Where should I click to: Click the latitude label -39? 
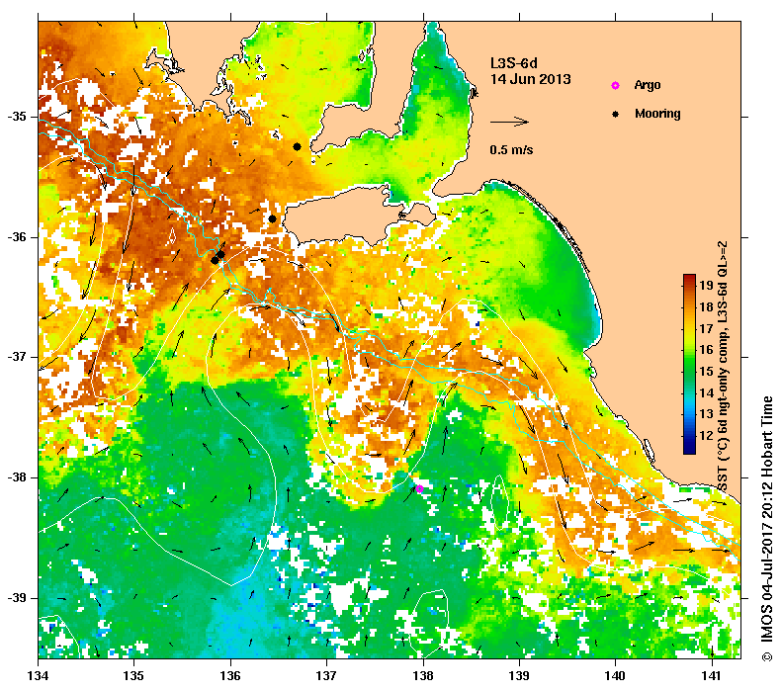17,598
